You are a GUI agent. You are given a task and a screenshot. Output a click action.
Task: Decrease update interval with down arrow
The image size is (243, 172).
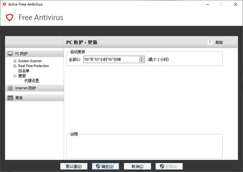point(142,61)
